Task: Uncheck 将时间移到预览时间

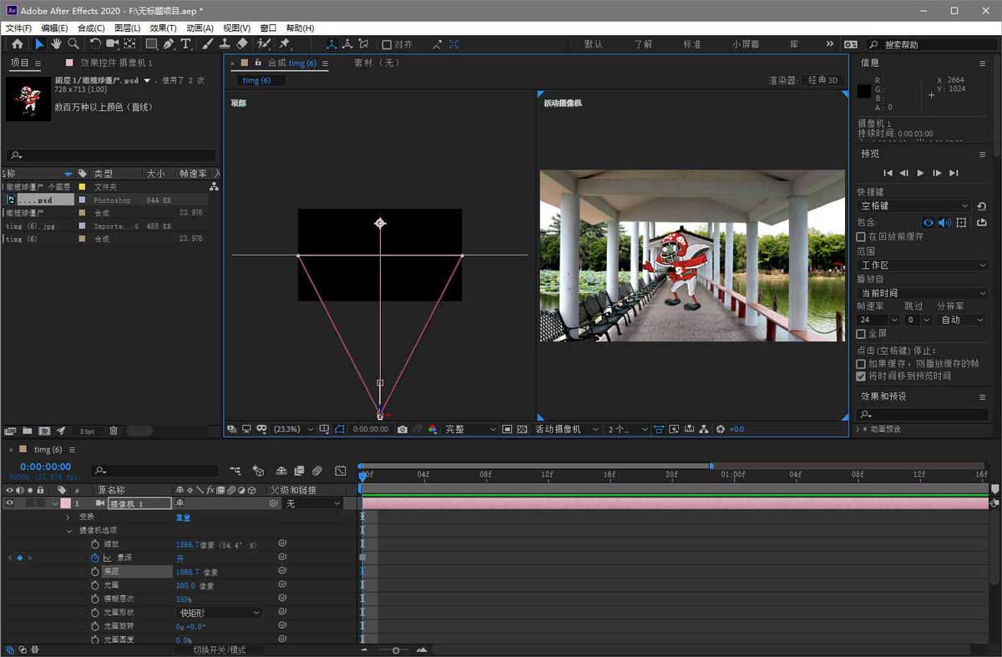Action: (861, 377)
